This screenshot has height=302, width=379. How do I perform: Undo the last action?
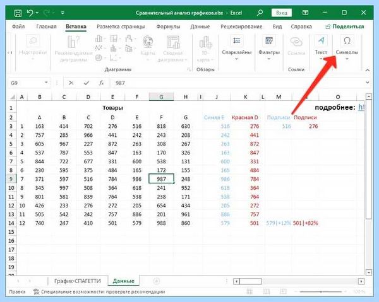(x=30, y=13)
